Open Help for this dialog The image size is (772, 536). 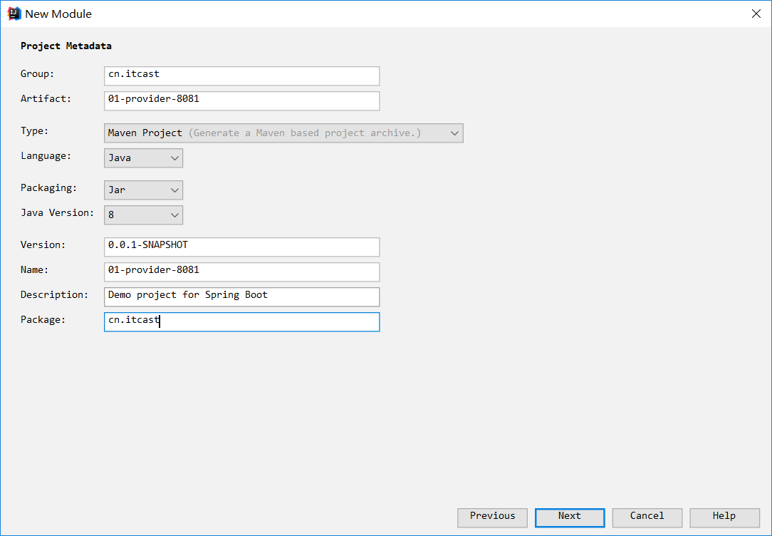tap(724, 517)
